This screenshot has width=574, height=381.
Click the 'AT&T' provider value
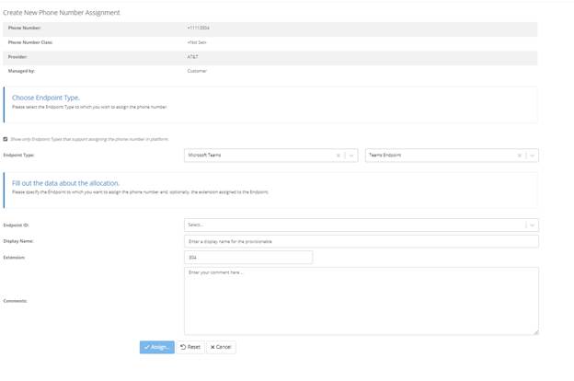(192, 57)
